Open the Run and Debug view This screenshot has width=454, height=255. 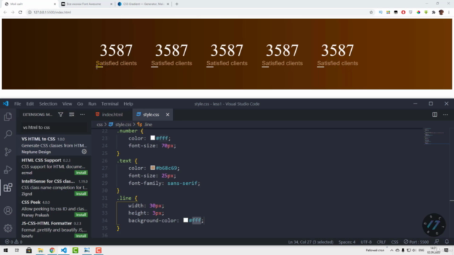tap(8, 170)
